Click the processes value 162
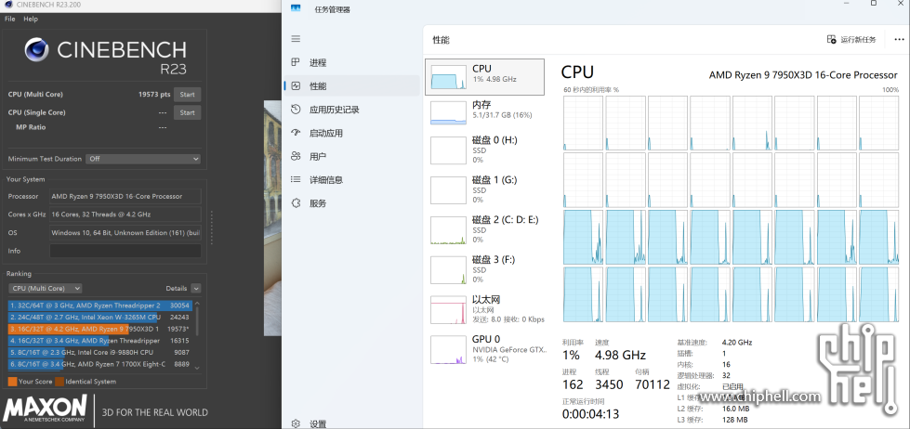910x429 pixels. point(573,384)
